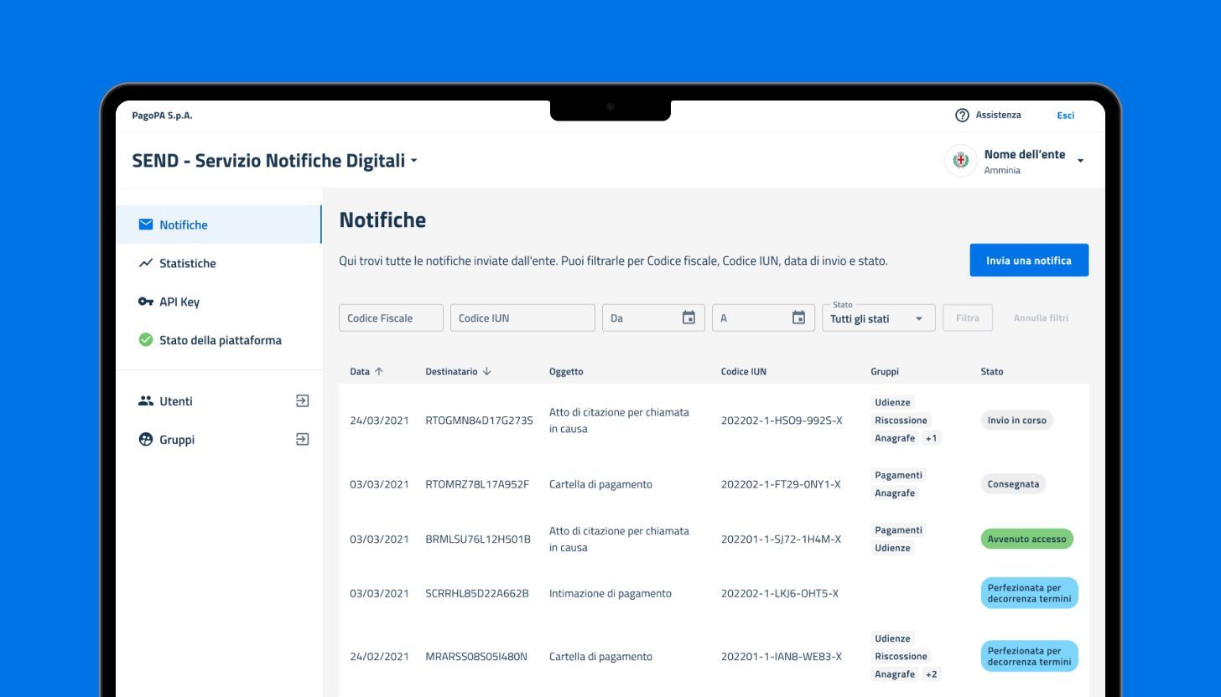1221x697 pixels.
Task: Open calendar picker in A field
Action: [x=798, y=318]
